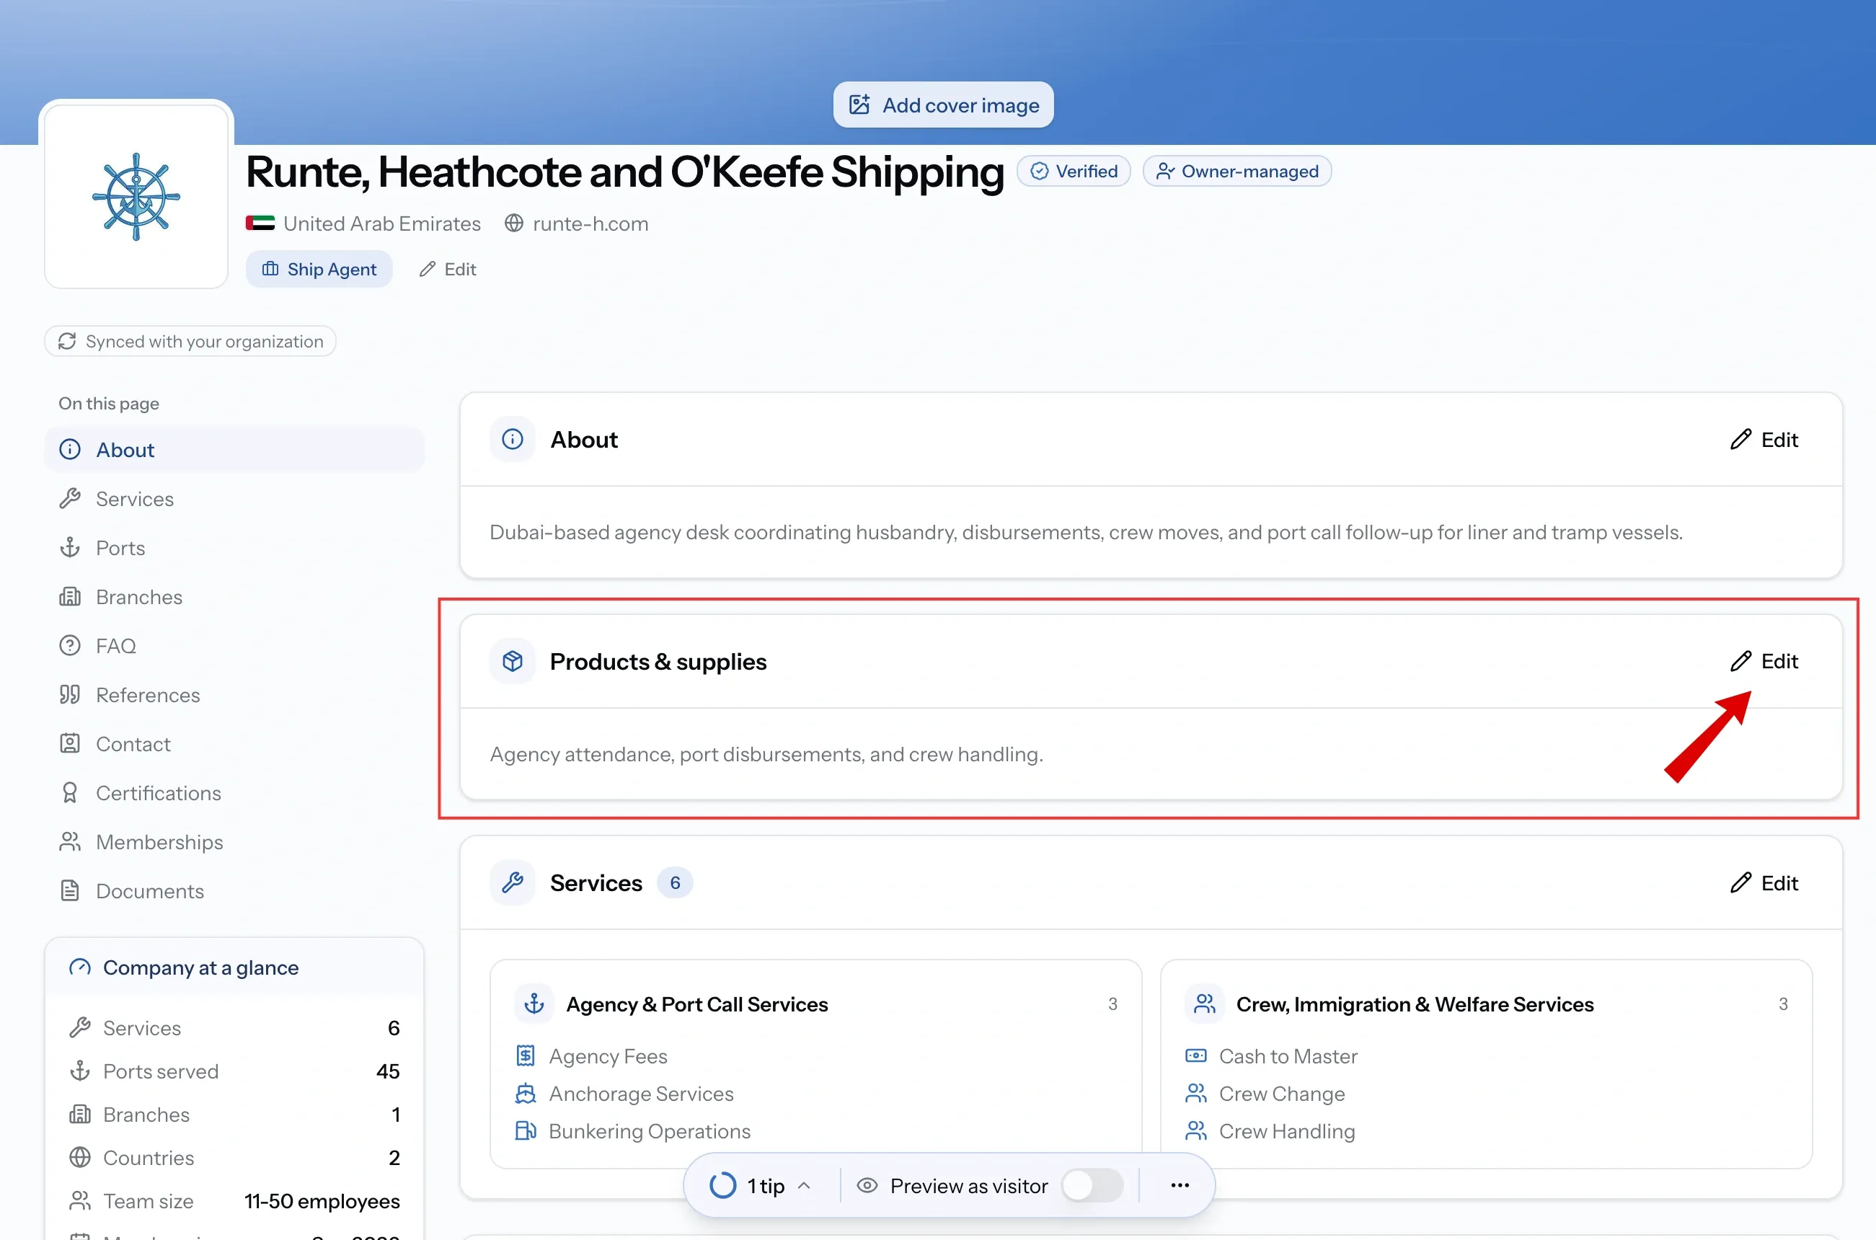1876x1240 pixels.
Task: Open Certifications section link
Action: (x=235, y=793)
